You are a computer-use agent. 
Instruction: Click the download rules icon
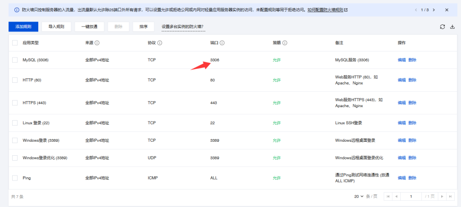pyautogui.click(x=452, y=27)
